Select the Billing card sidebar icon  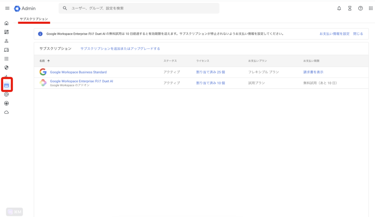pyautogui.click(x=7, y=85)
